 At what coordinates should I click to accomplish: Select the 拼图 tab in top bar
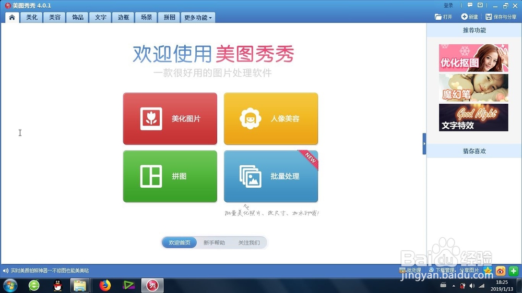(x=169, y=17)
